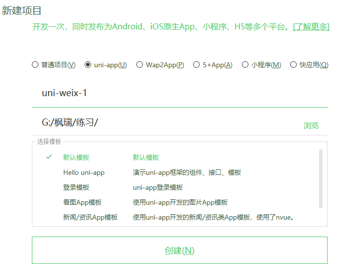Click the green 默认模板 description text
The image size is (338, 264).
146,157
